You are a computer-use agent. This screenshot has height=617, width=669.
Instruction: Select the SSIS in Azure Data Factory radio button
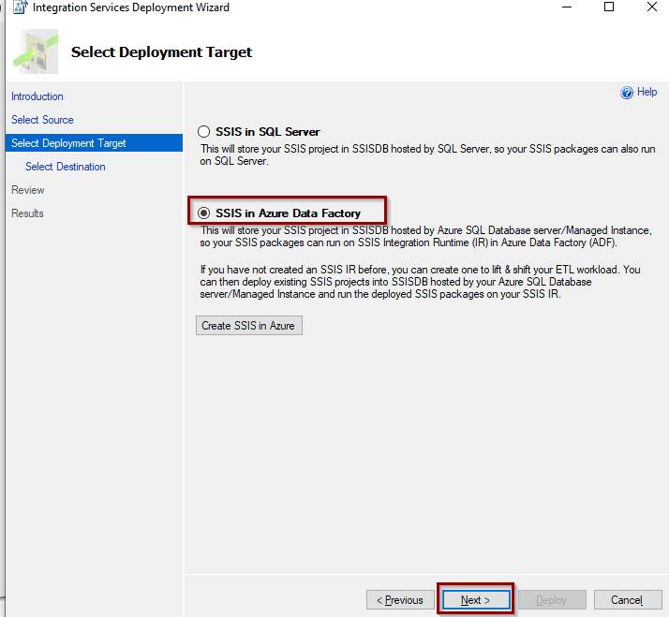pos(203,213)
